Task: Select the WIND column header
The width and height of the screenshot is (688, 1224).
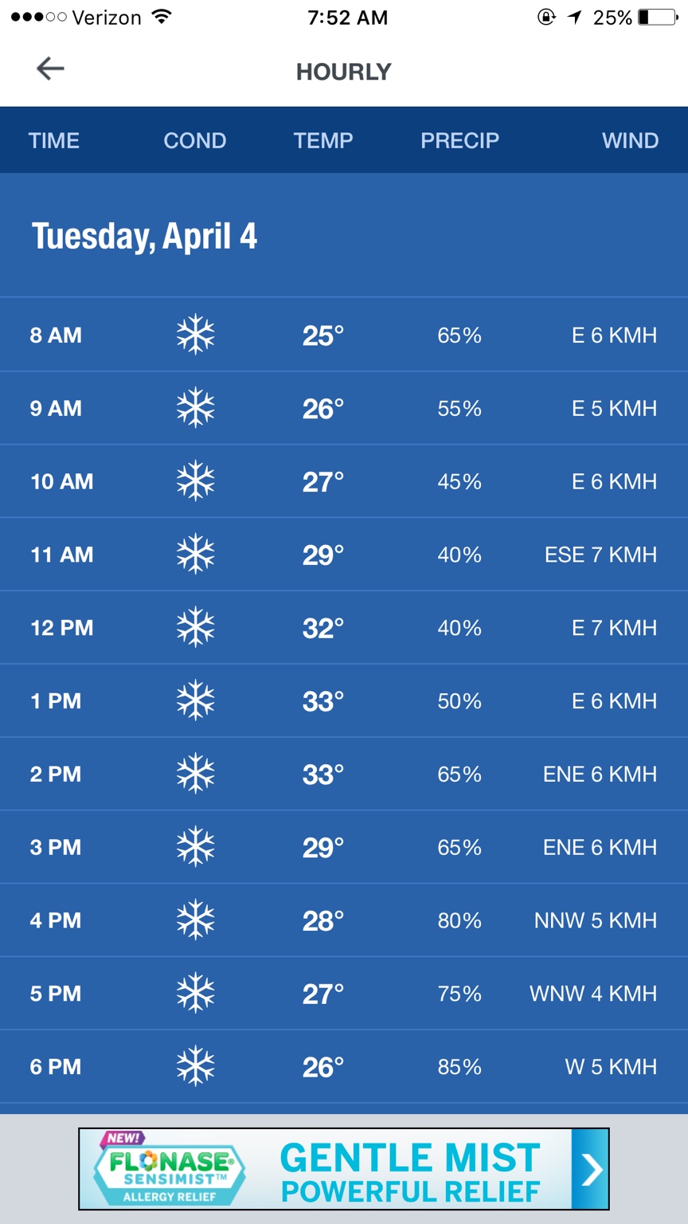Action: [631, 140]
